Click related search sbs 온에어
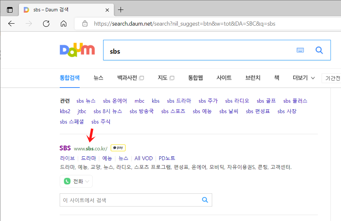 pyautogui.click(x=115, y=101)
